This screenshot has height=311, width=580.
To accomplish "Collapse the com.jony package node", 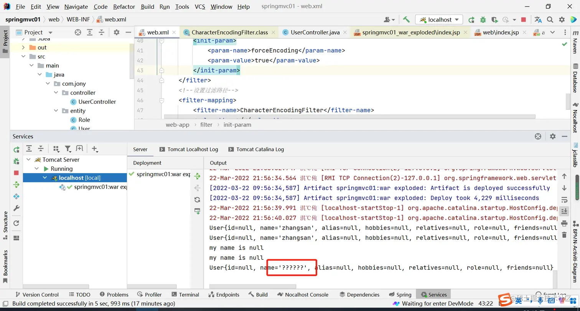I will pos(48,83).
